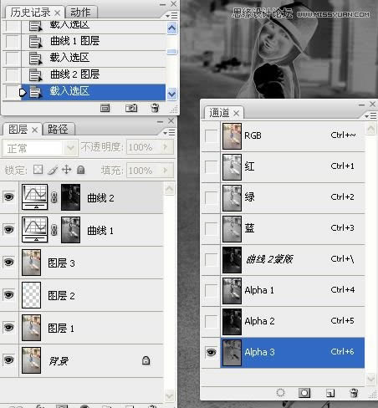Create new snapshot in History panel

[x=131, y=108]
